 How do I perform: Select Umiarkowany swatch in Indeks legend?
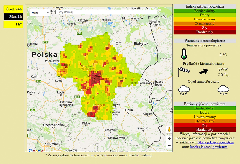click(x=205, y=19)
